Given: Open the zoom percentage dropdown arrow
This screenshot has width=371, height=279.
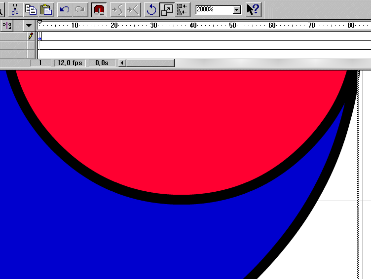Looking at the screenshot, I should [236, 10].
